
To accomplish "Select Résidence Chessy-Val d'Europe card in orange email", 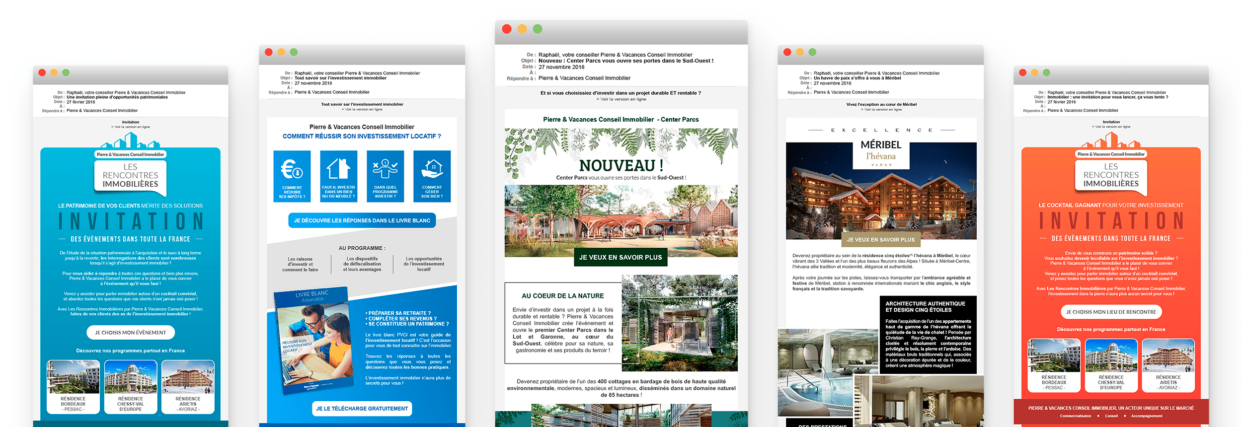I will click(x=1111, y=365).
